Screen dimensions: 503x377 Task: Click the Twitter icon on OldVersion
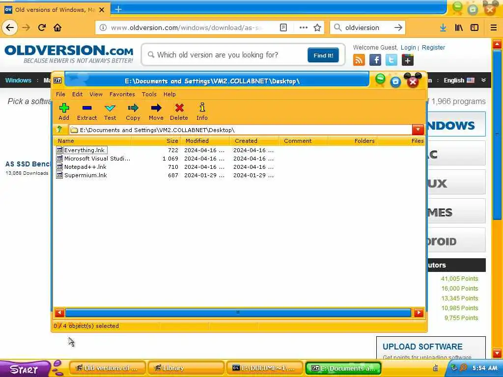(391, 60)
